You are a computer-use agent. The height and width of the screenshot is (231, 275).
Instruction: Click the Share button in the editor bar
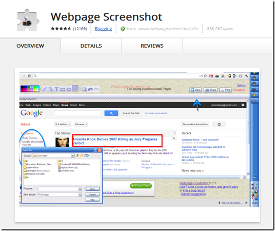[210, 90]
